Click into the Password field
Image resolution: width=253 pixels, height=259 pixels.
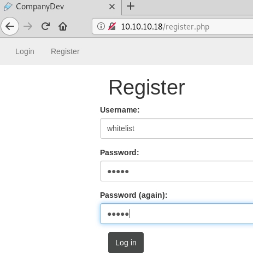tap(176, 171)
